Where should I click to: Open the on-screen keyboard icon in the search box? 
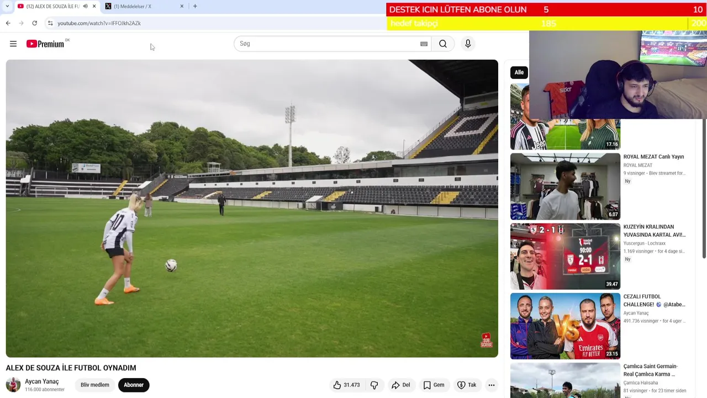(424, 44)
